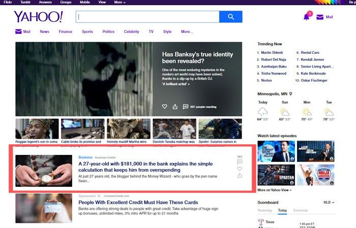Go to the Celebrity section
The width and height of the screenshot is (356, 228).
coord(131,31)
